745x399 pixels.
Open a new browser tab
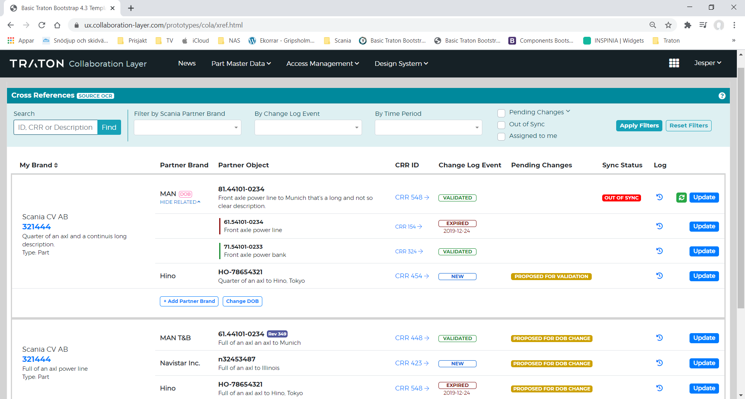coord(131,8)
